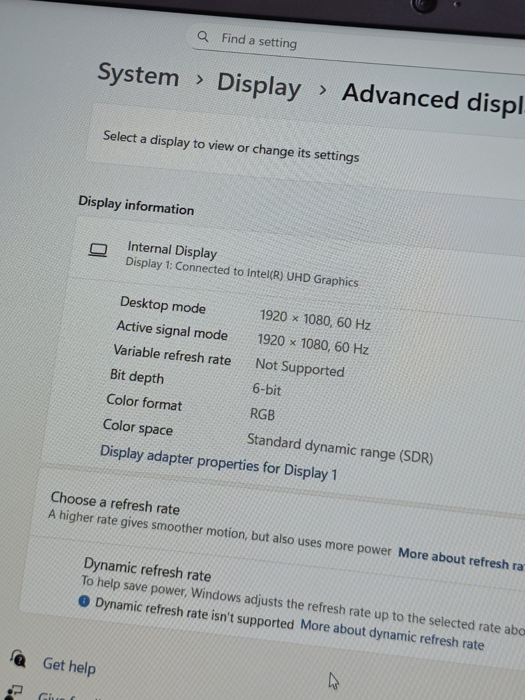Click the Dynamic refresh rate heading
Screen dimensions: 525x700
point(147,569)
